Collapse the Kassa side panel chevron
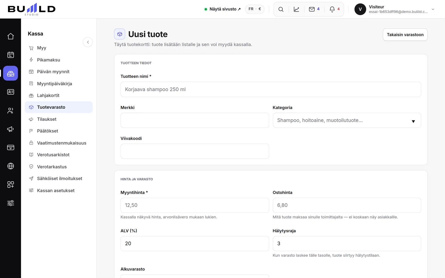Screen dimensions: 445x278 click(x=88, y=42)
